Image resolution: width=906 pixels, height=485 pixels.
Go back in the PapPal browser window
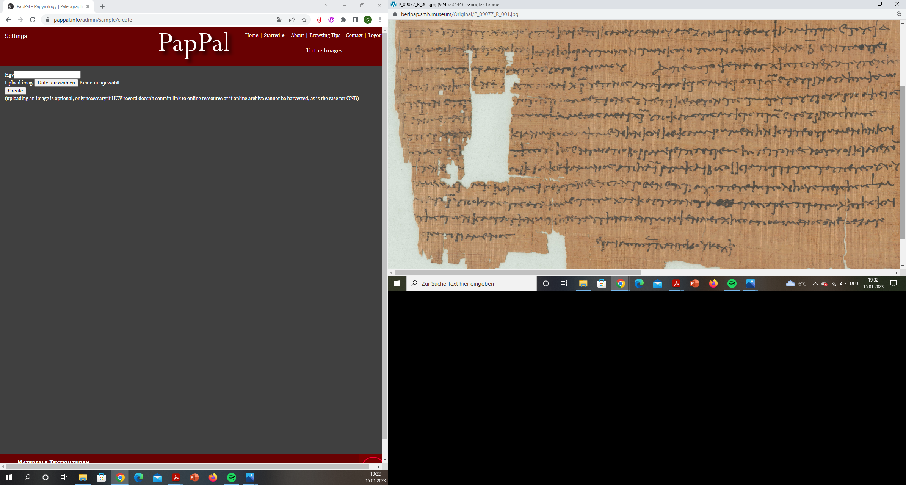coord(8,20)
